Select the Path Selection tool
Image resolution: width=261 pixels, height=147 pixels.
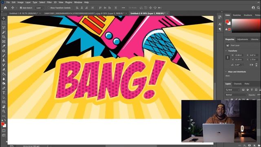point(4,98)
